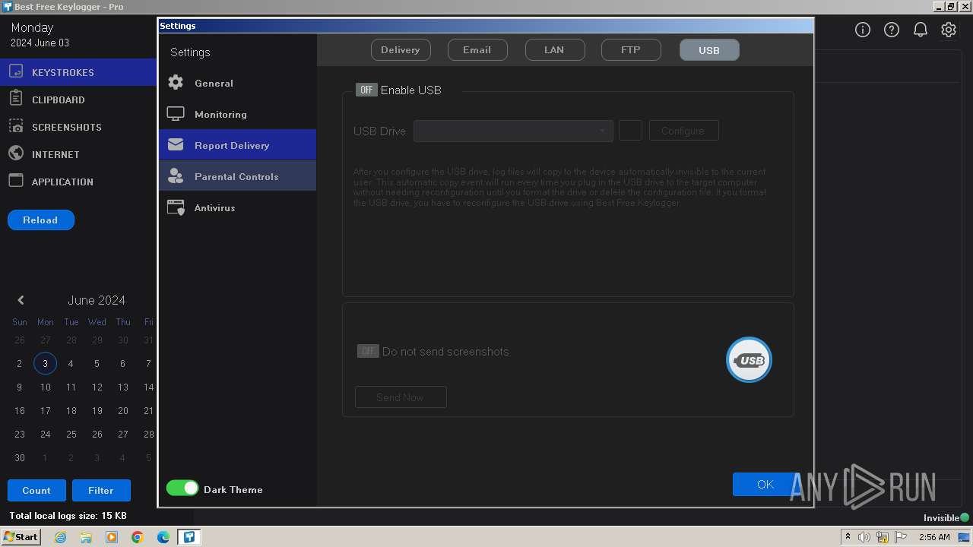This screenshot has height=547, width=973.
Task: Click the OK button
Action: [765, 484]
